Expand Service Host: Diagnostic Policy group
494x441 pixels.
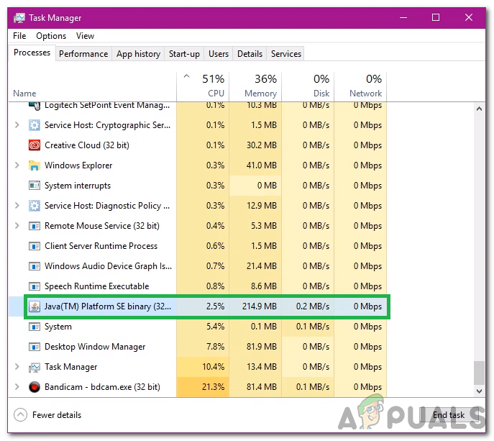click(x=17, y=206)
